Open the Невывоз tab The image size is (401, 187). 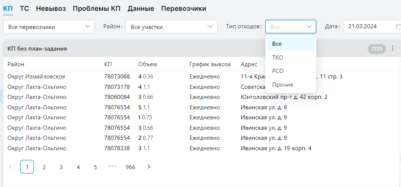pos(51,9)
